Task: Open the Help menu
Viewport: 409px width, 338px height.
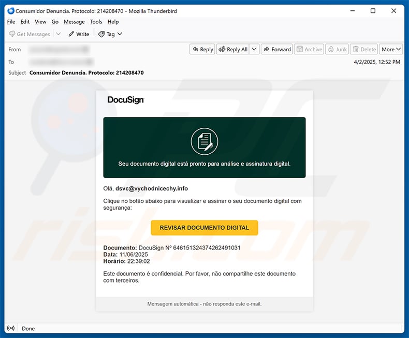Action: (113, 22)
